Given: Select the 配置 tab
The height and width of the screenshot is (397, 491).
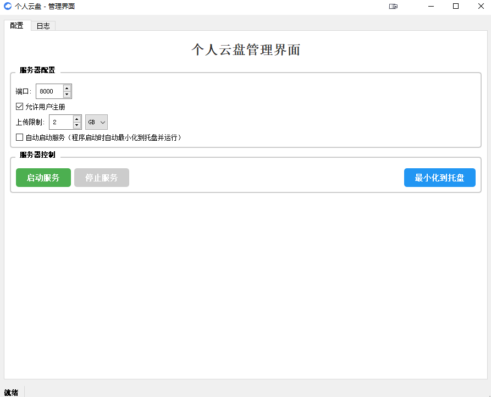Looking at the screenshot, I should click(x=17, y=26).
